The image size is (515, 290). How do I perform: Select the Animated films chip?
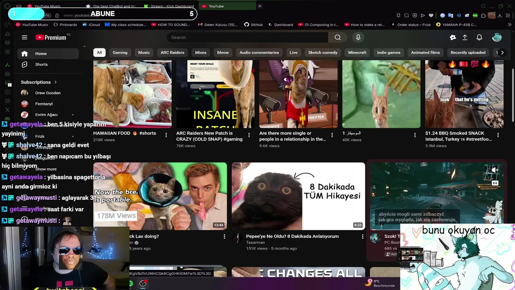click(x=425, y=52)
